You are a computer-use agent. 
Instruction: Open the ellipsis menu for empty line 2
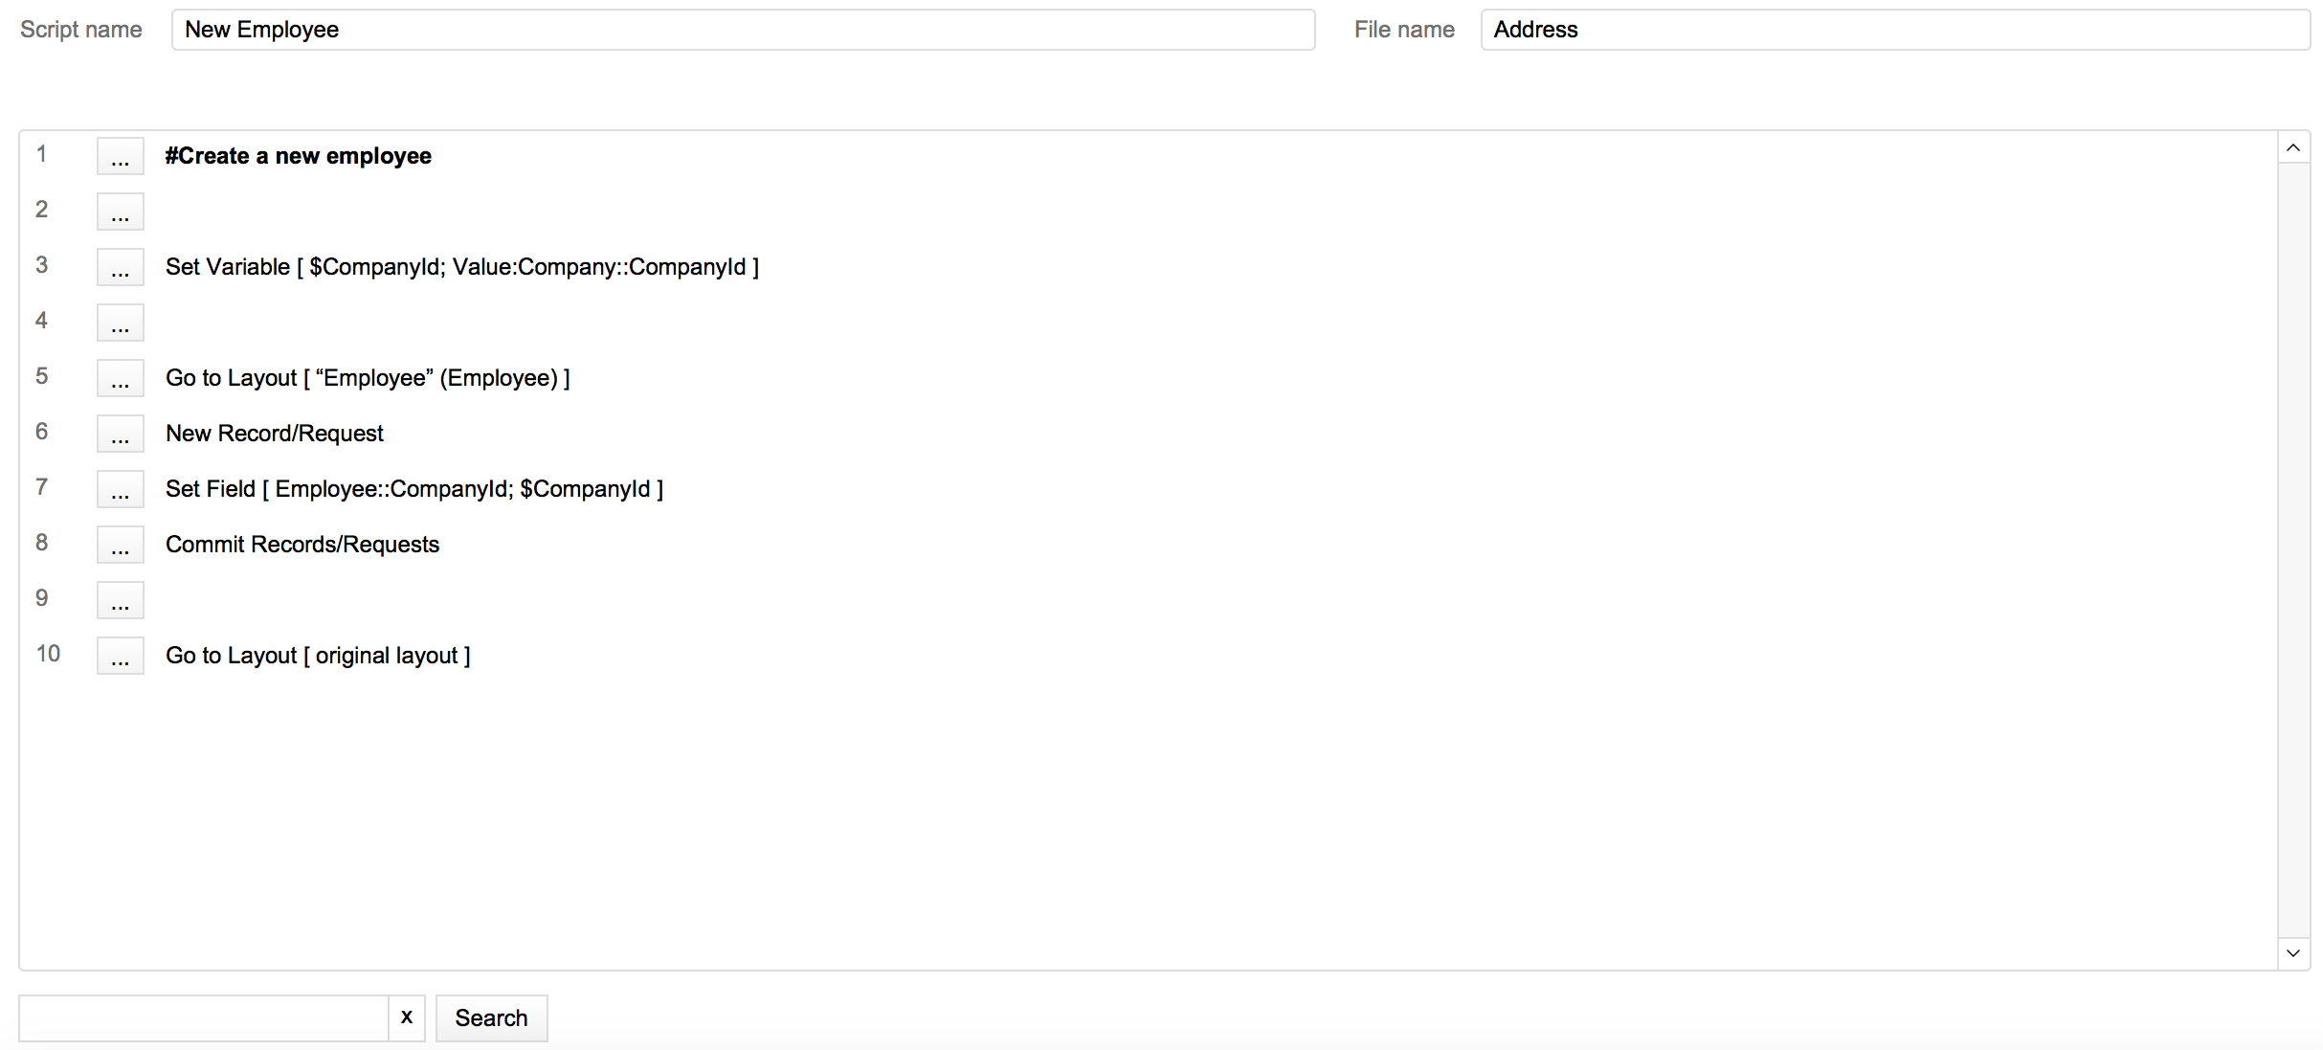click(120, 212)
